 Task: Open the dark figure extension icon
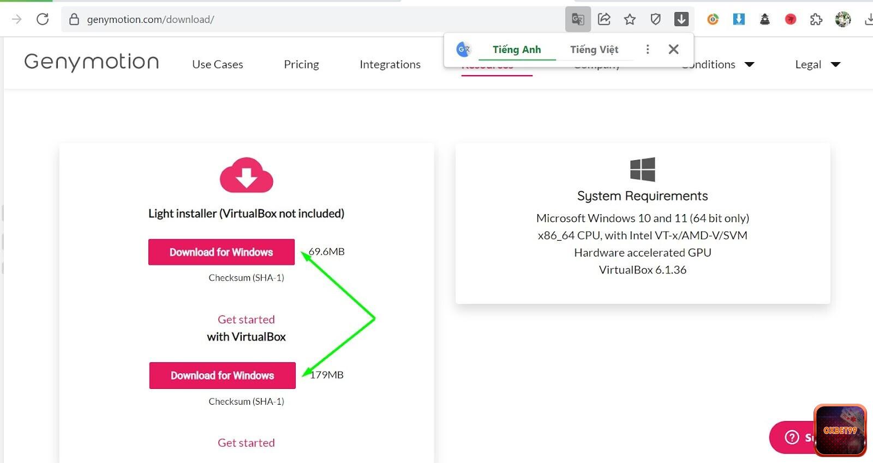(x=765, y=20)
